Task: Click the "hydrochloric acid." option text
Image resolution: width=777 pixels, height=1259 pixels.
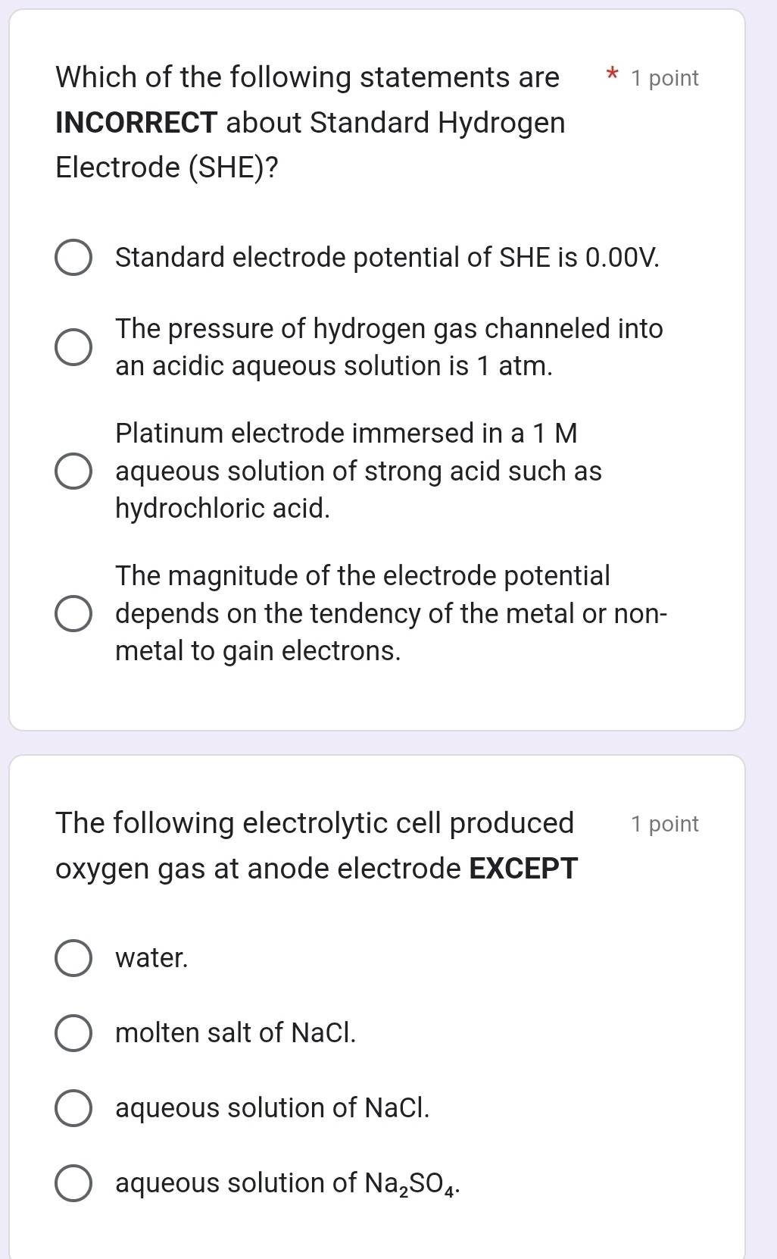Action: point(223,508)
